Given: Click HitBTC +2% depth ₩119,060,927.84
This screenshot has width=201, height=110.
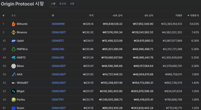Looking at the screenshot, I should 112,58.
